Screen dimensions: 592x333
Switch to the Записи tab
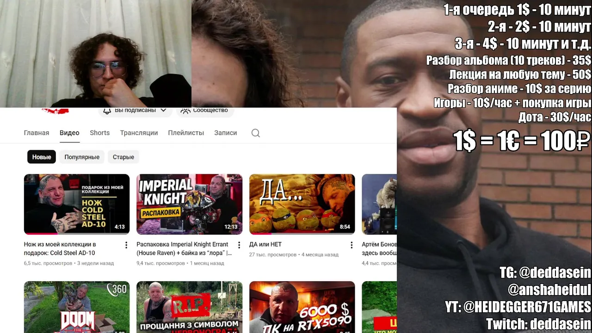point(225,133)
